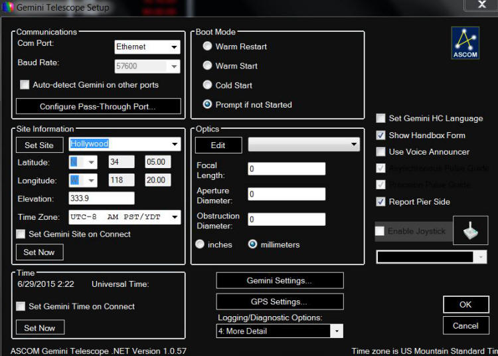
Task: Close the Gemini Telescope Setup window
Action: pyautogui.click(x=481, y=5)
